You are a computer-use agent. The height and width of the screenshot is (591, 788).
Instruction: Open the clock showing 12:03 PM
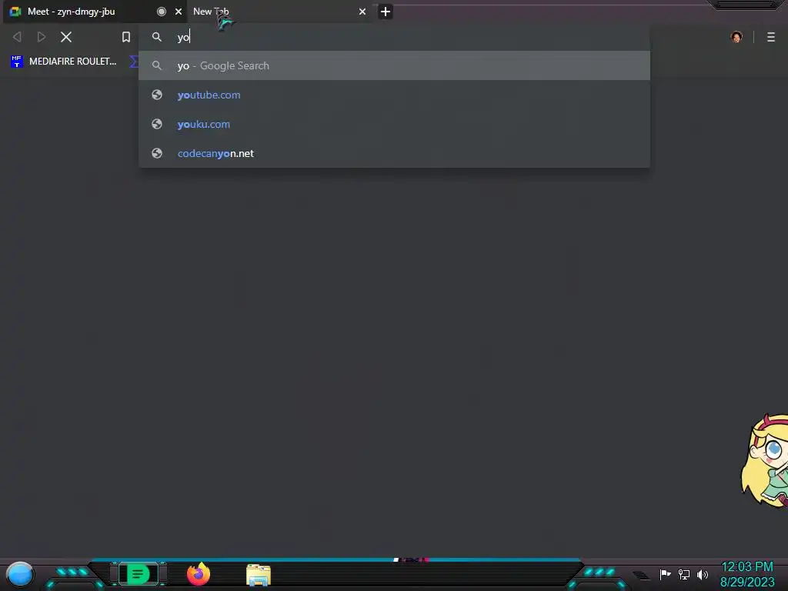tap(746, 567)
